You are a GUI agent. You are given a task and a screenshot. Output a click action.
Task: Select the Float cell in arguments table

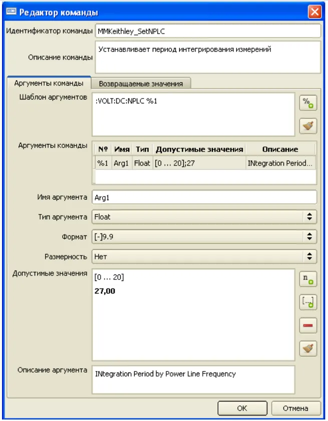click(x=142, y=163)
